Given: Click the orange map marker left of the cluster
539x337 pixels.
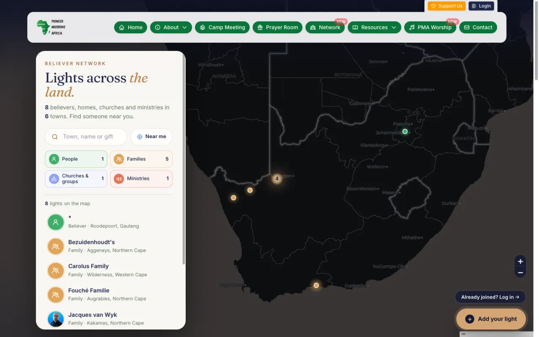Looking at the screenshot, I should coord(250,190).
